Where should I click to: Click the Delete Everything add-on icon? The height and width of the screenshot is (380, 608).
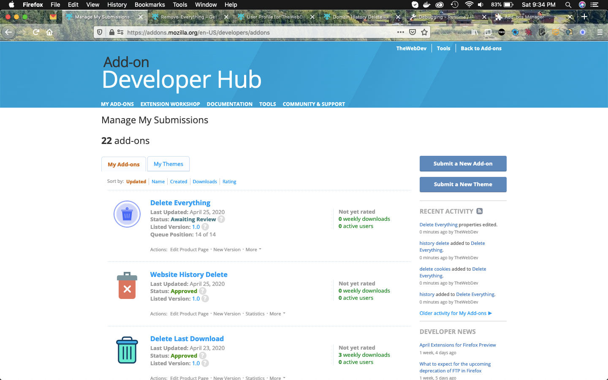pyautogui.click(x=127, y=214)
